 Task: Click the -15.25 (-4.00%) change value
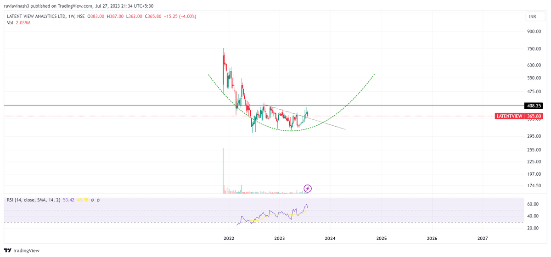180,16
